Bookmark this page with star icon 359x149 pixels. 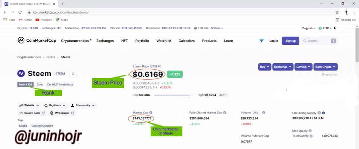[x=337, y=12]
